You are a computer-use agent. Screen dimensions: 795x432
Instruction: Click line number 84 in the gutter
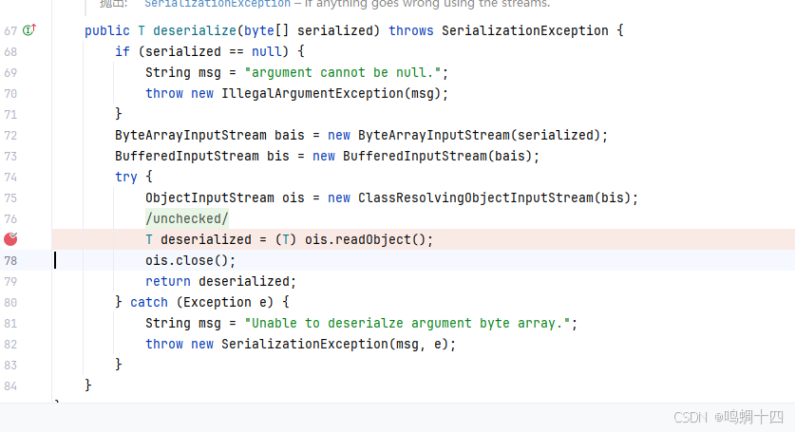coord(10,385)
